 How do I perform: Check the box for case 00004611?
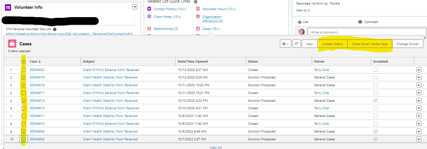[23, 116]
